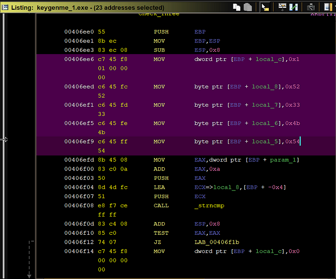Select address 00406ef1
Image resolution: width=336 pixels, height=279 pixels.
(79, 105)
